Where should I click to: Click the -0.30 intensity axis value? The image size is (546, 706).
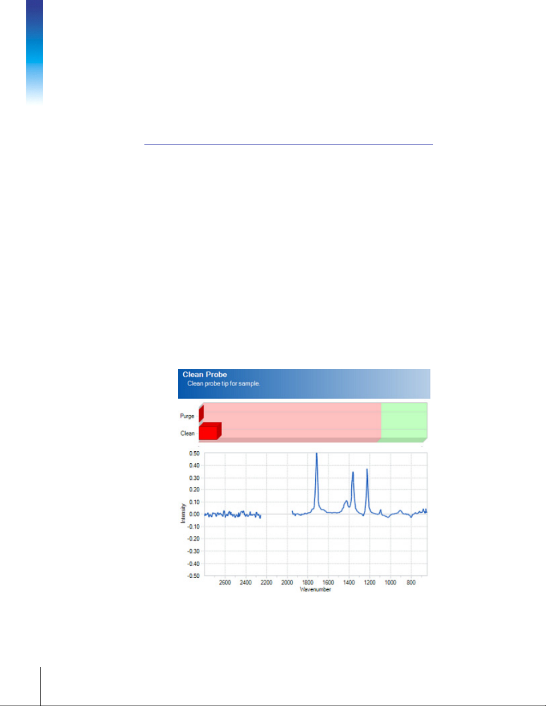click(x=193, y=551)
